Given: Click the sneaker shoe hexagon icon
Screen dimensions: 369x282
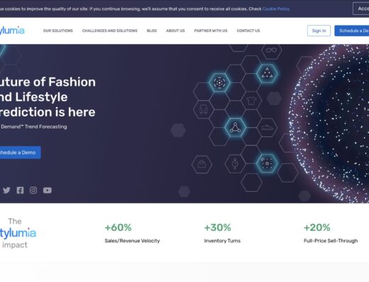Looking at the screenshot, I should (267, 128).
